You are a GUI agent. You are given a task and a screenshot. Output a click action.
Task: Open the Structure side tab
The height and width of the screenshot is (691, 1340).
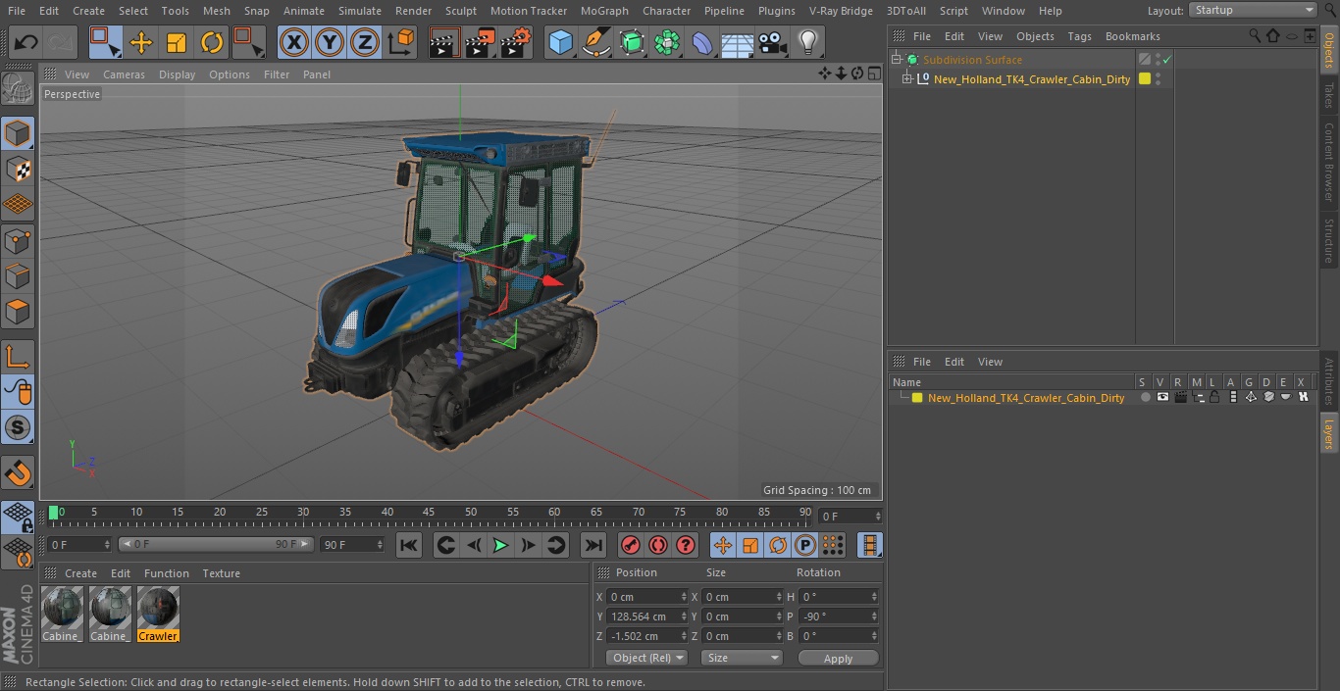point(1329,241)
